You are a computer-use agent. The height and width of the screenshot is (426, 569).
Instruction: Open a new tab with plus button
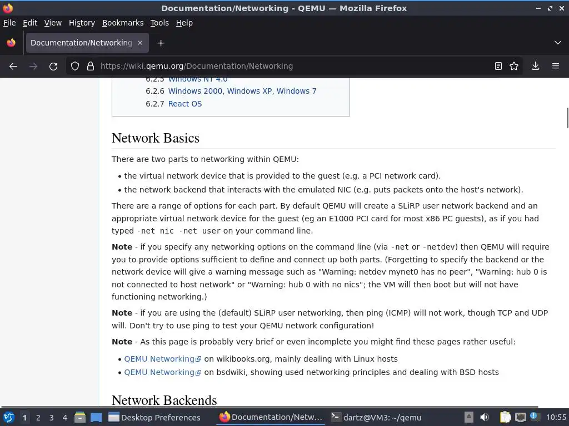point(161,43)
